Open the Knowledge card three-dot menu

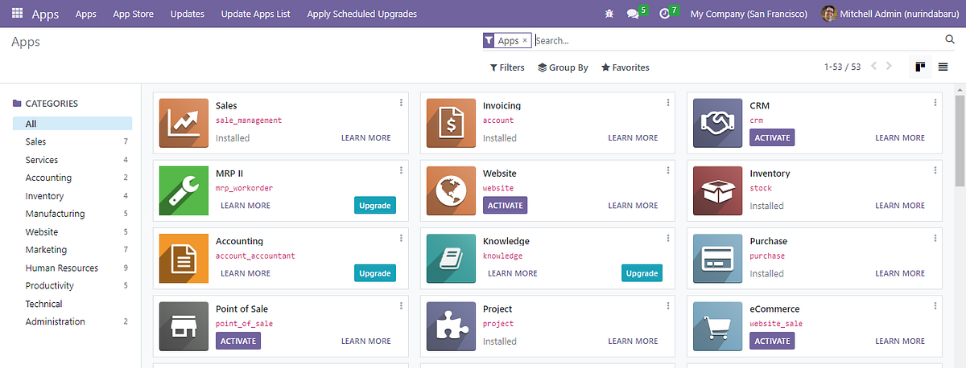(668, 238)
